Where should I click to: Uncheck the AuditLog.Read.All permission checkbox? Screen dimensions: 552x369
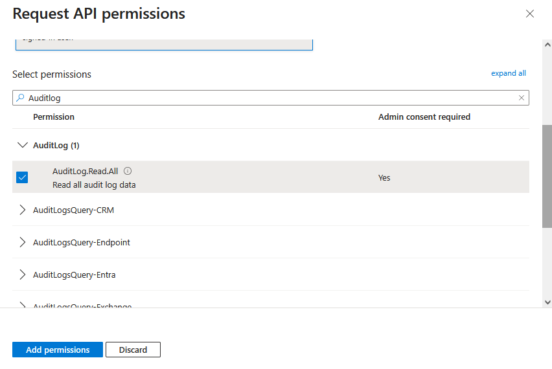(x=22, y=177)
